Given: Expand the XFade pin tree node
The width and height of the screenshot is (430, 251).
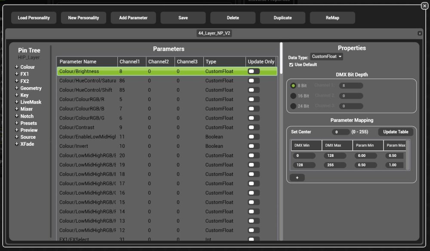Looking at the screenshot, I should (17, 144).
